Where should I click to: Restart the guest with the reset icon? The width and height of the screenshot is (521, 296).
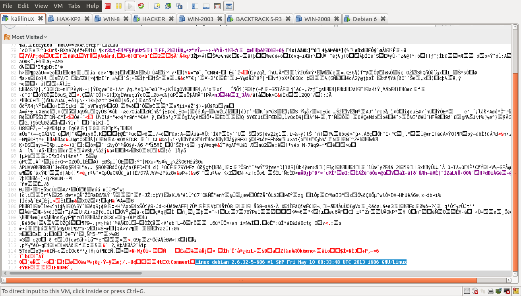pyautogui.click(x=141, y=6)
